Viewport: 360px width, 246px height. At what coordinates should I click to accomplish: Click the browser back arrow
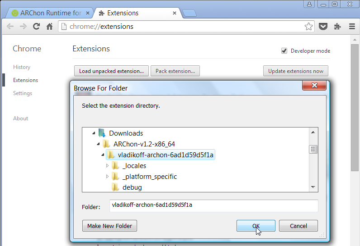pyautogui.click(x=10, y=27)
